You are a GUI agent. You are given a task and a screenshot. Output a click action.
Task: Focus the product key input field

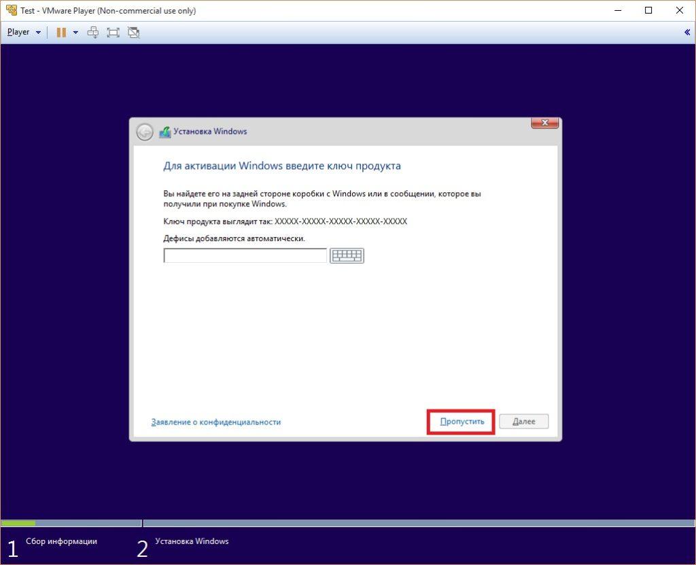tap(245, 255)
